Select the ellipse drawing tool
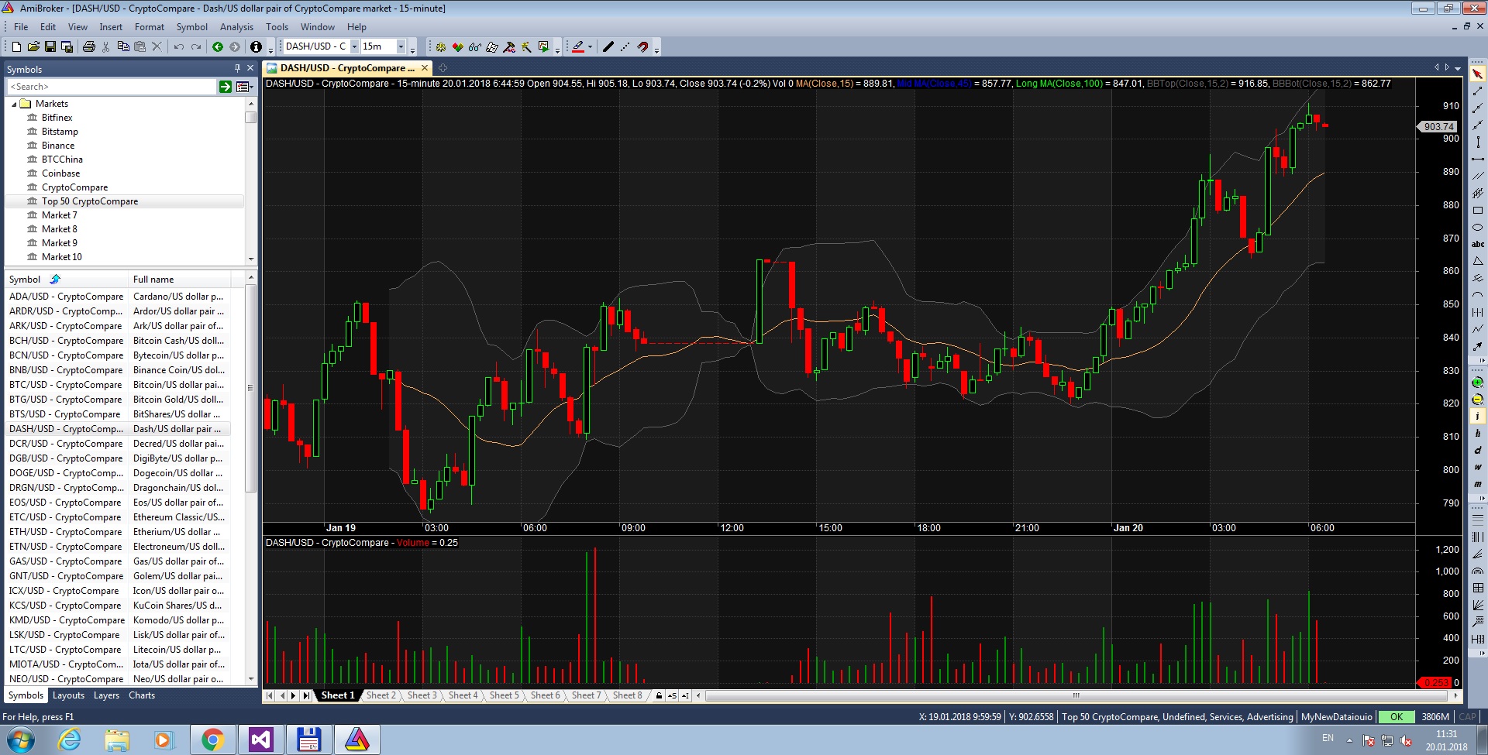 pyautogui.click(x=1478, y=228)
